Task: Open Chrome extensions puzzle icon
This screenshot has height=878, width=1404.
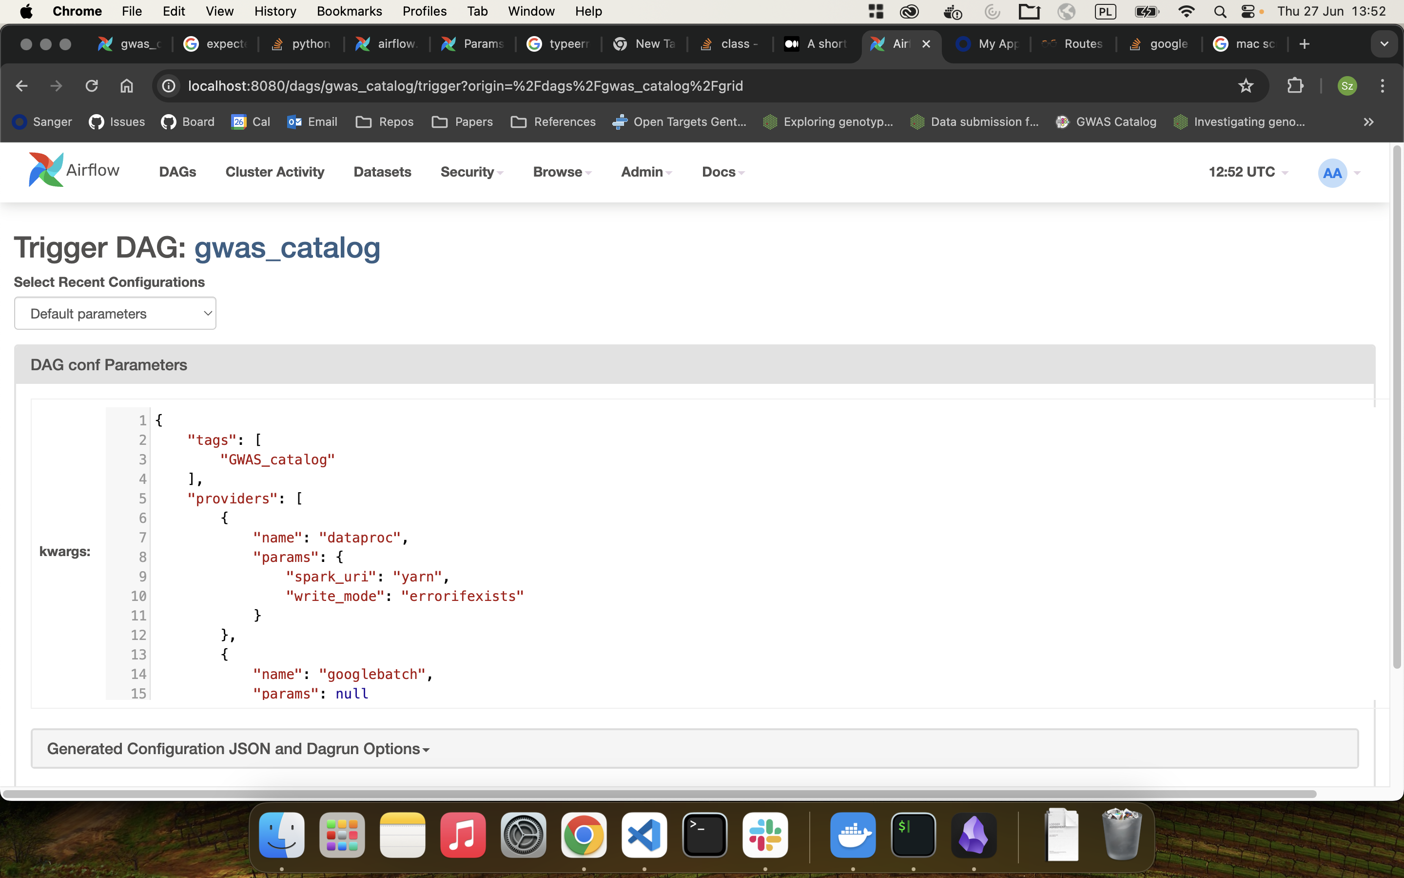Action: [x=1295, y=86]
